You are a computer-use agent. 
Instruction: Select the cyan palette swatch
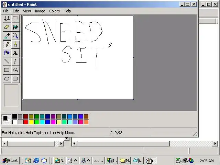(x=42, y=122)
